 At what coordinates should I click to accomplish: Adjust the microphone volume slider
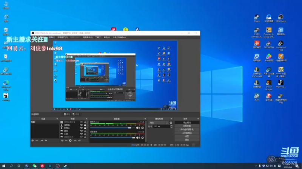(112, 128)
